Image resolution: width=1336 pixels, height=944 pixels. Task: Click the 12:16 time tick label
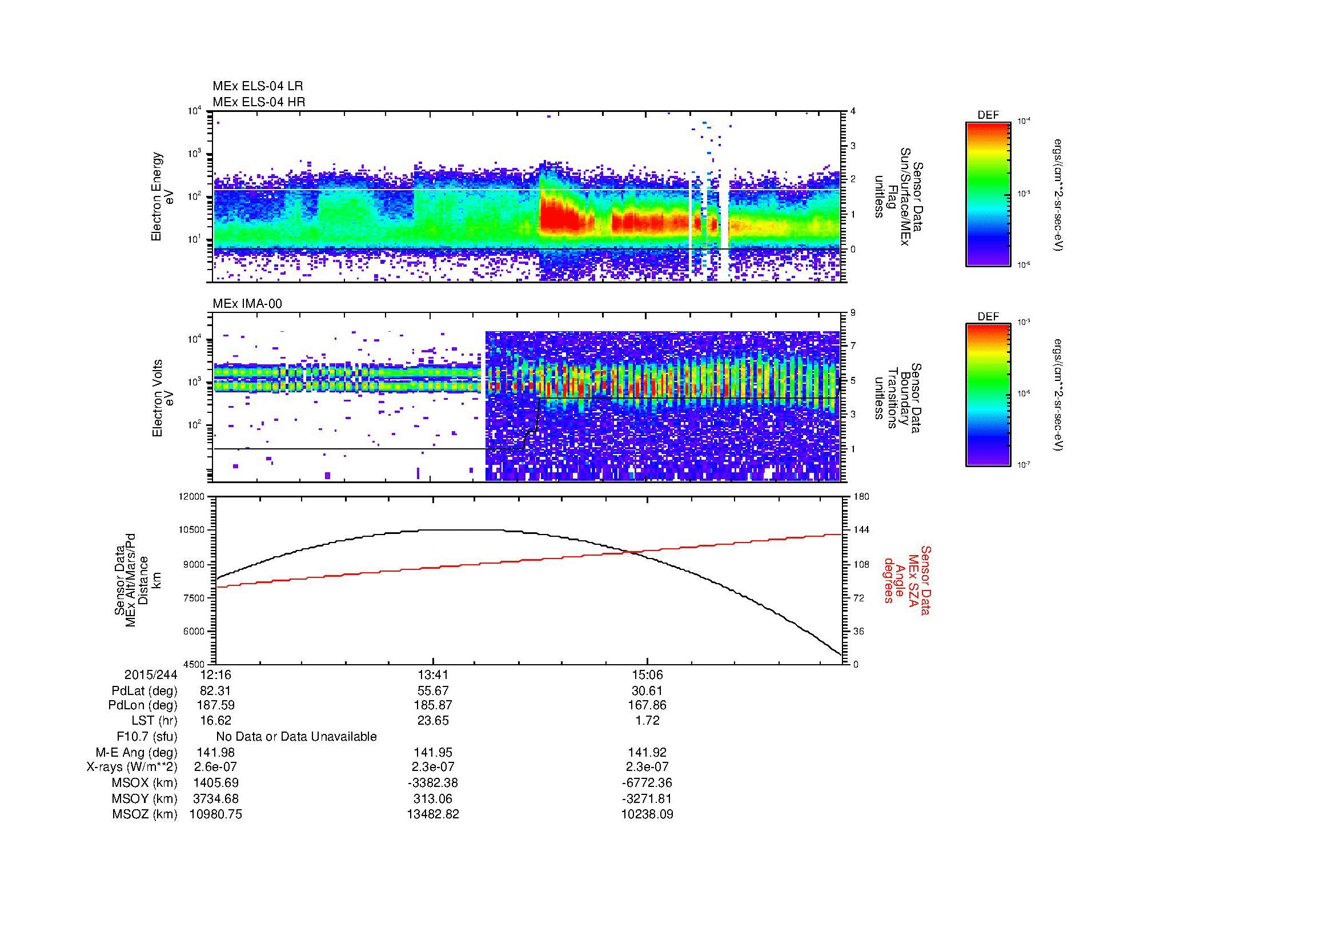(215, 675)
